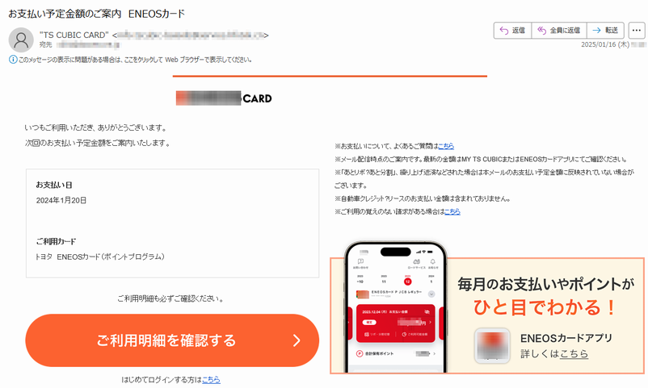
Task: Click the Reply All (全員に返信) button
Action: (559, 30)
